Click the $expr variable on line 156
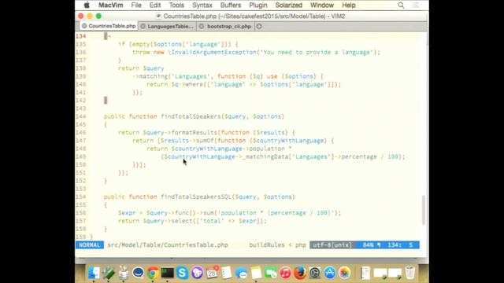The height and width of the screenshot is (283, 504). tap(127, 213)
